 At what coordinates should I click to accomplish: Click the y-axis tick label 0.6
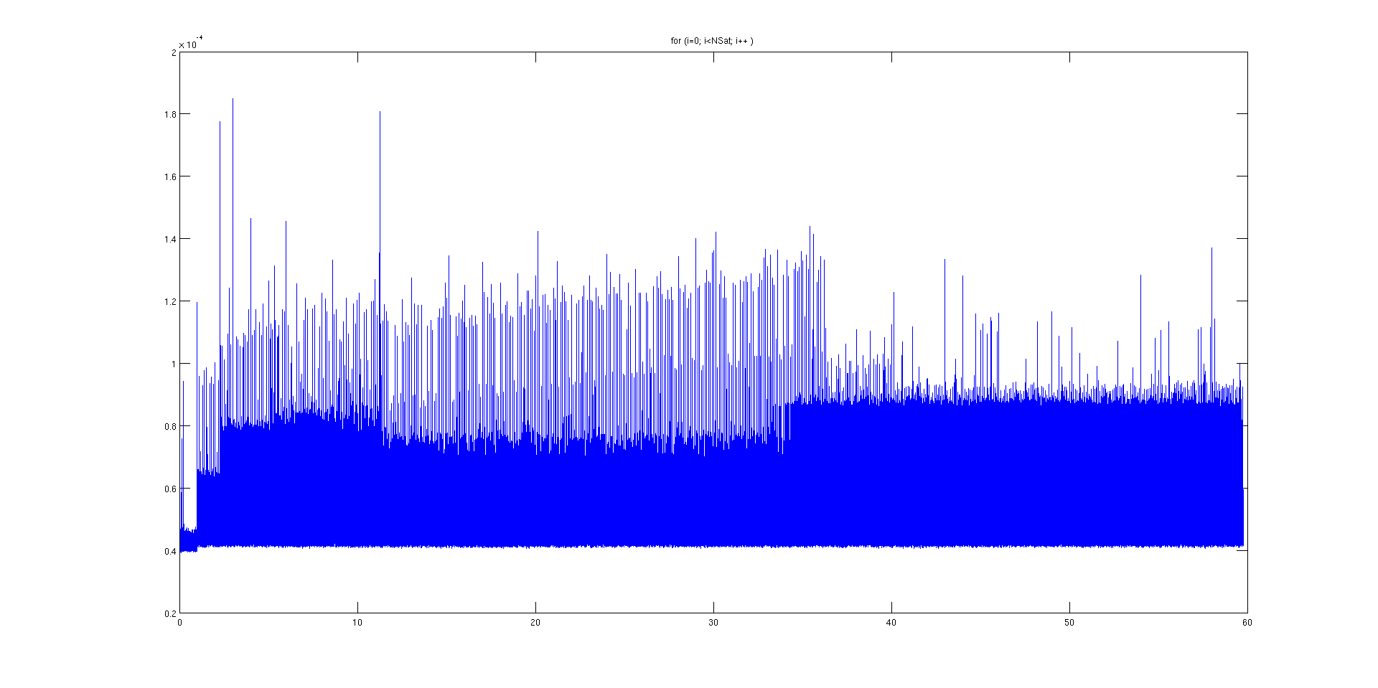170,489
